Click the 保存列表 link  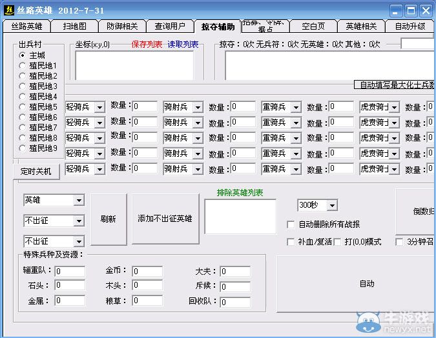point(147,44)
